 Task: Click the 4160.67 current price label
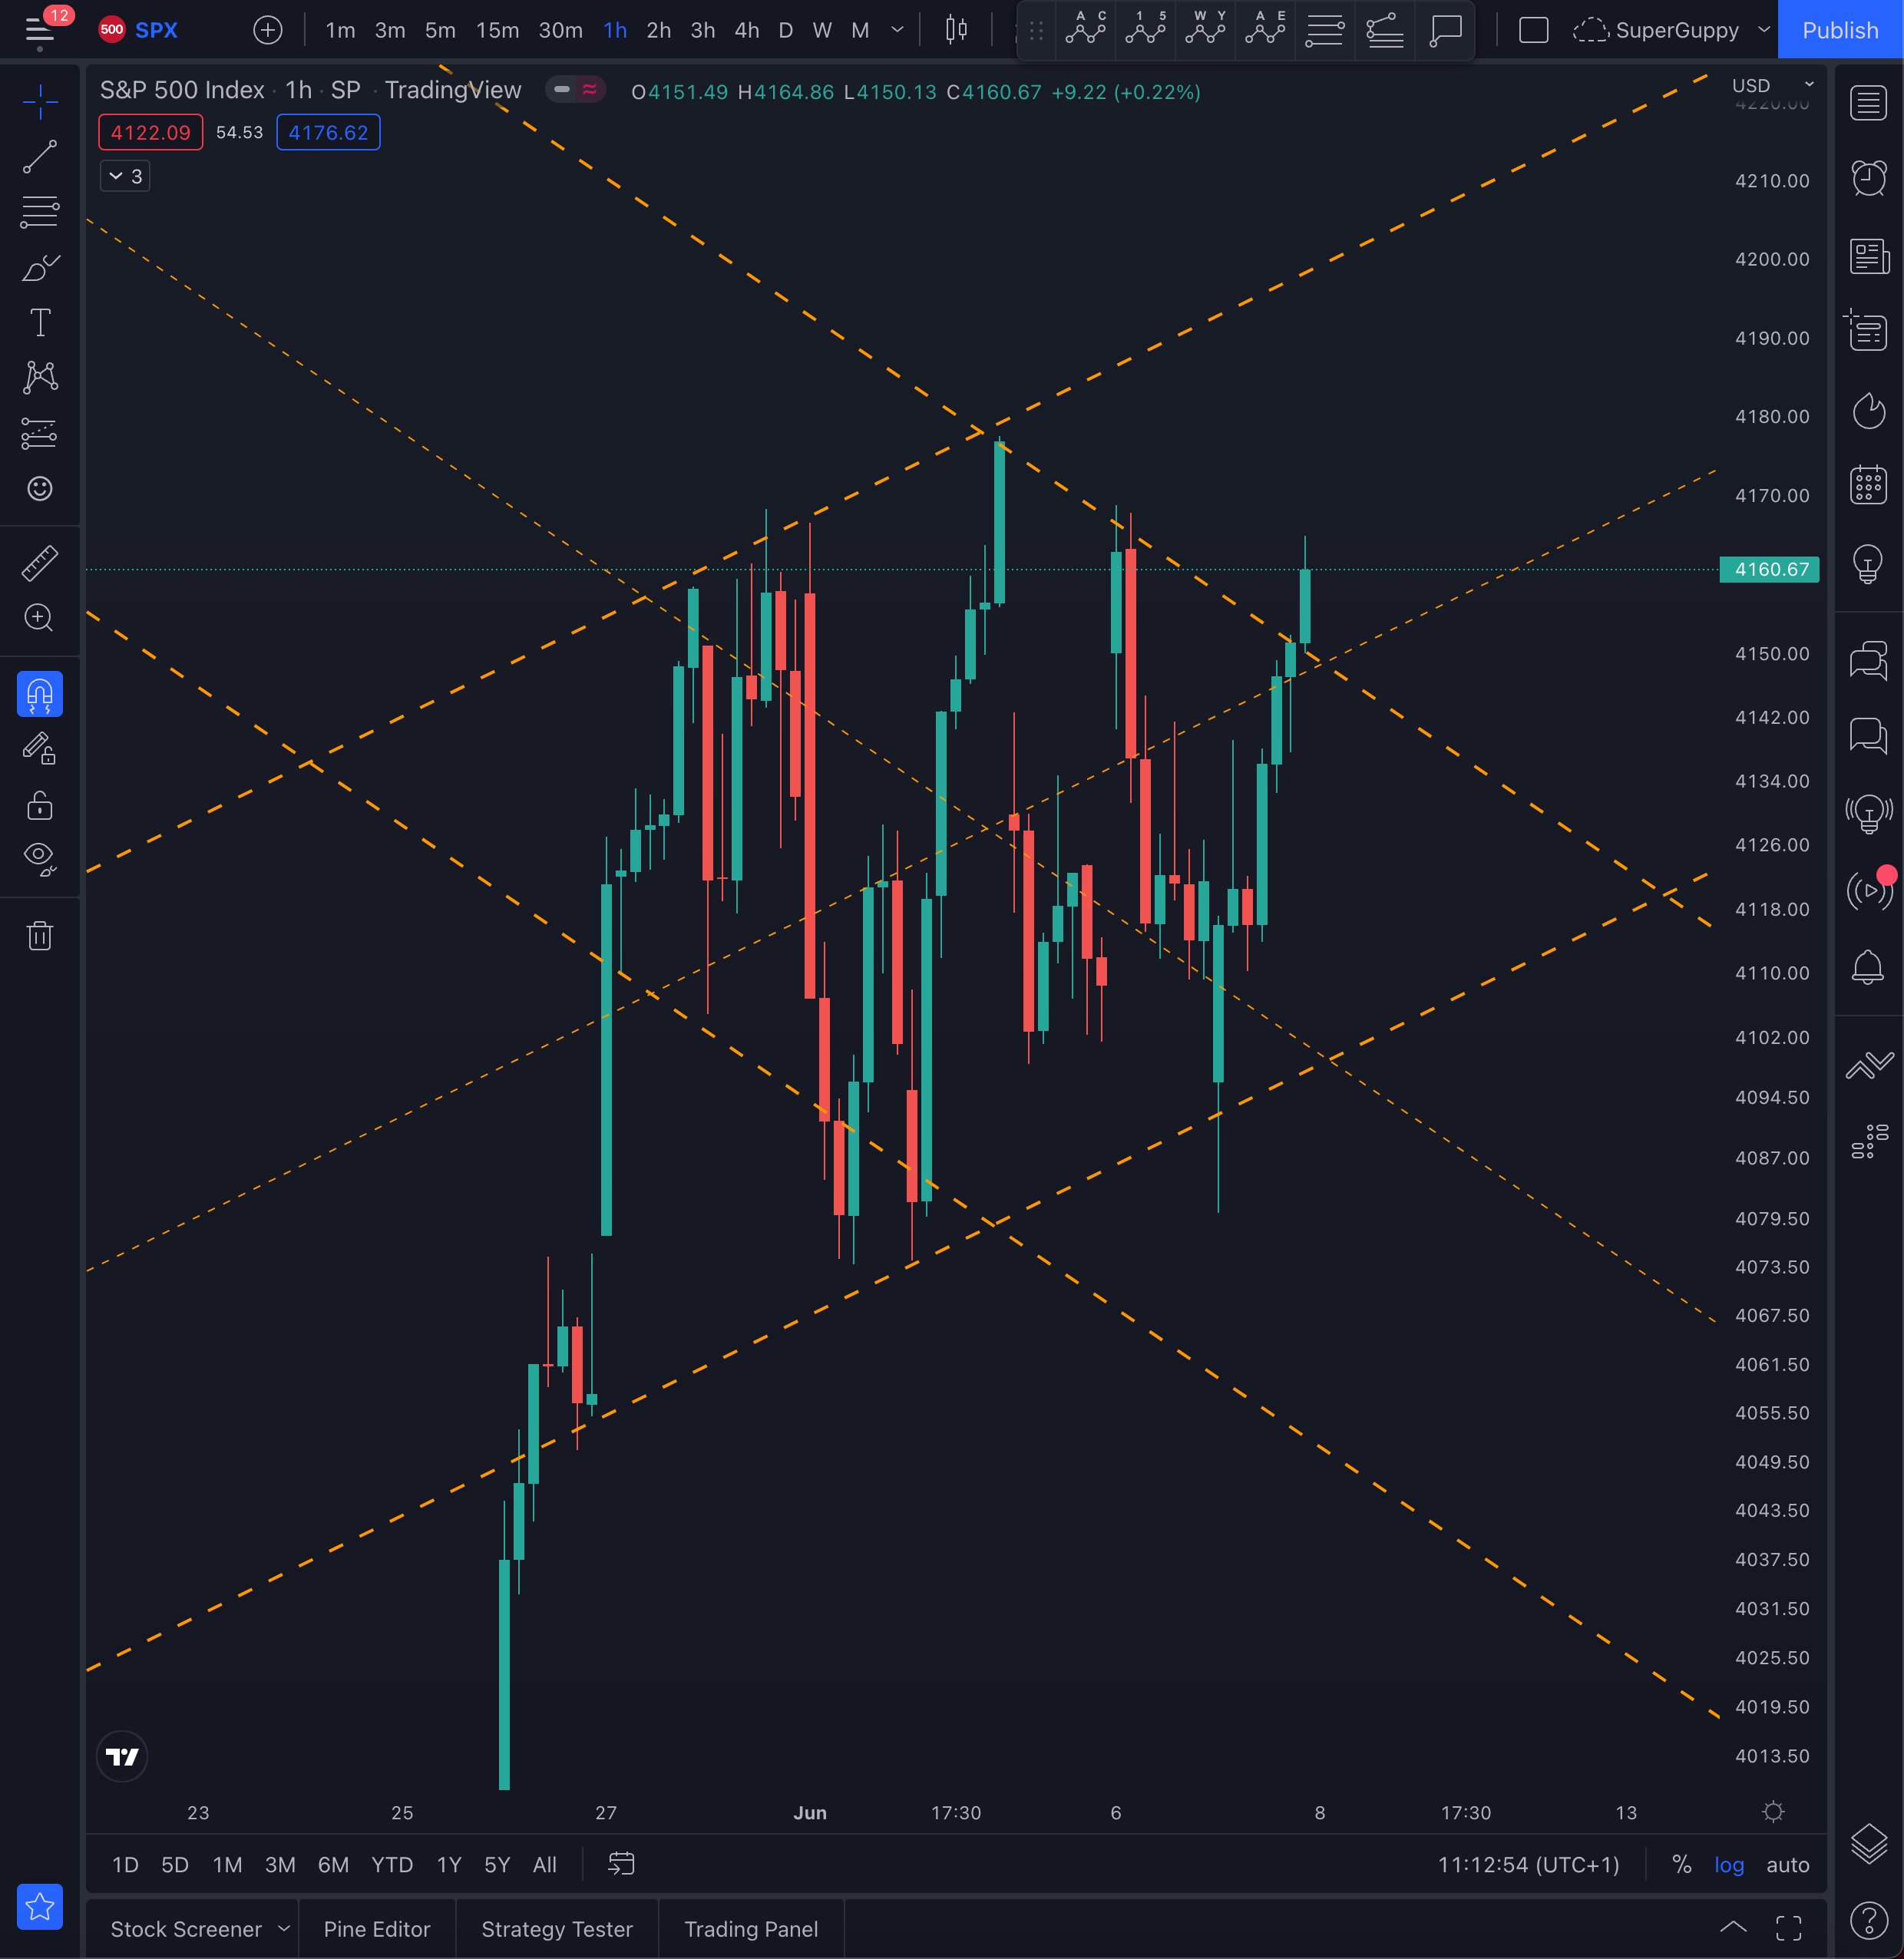click(1769, 569)
